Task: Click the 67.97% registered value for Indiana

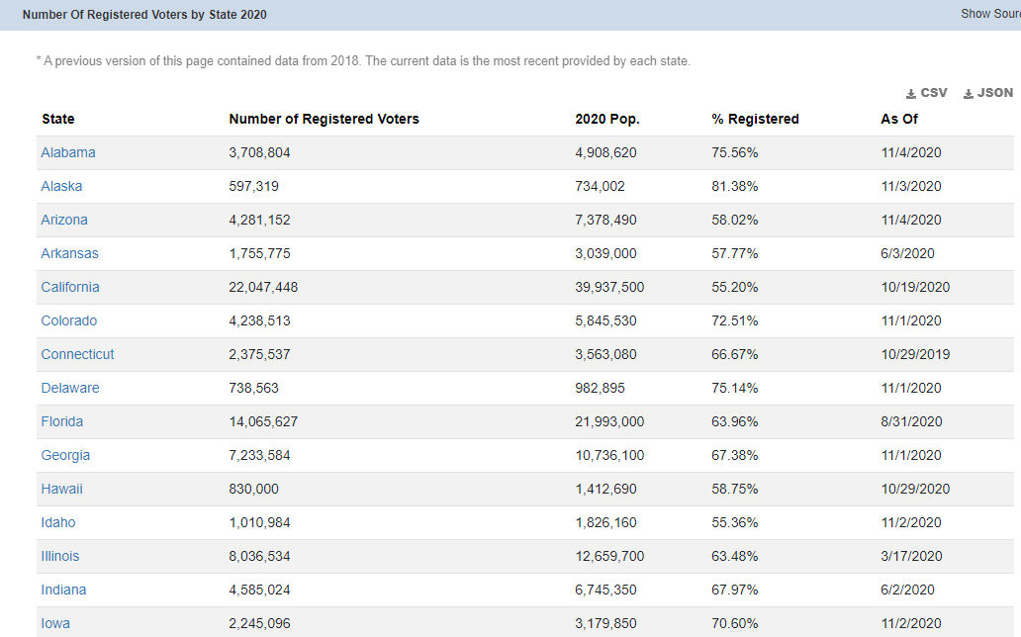Action: point(734,591)
